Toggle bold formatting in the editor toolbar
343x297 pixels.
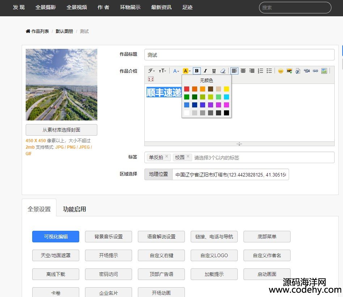click(x=197, y=71)
